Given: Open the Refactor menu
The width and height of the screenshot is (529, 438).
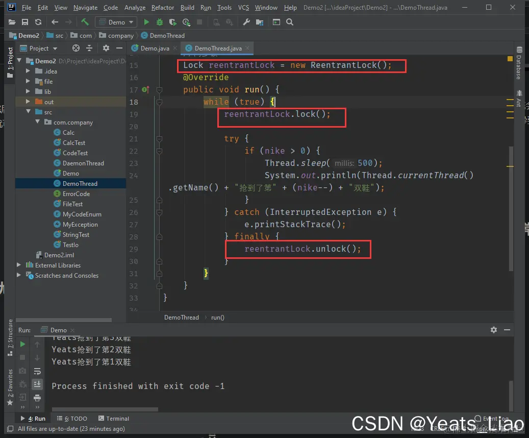Looking at the screenshot, I should tap(163, 8).
